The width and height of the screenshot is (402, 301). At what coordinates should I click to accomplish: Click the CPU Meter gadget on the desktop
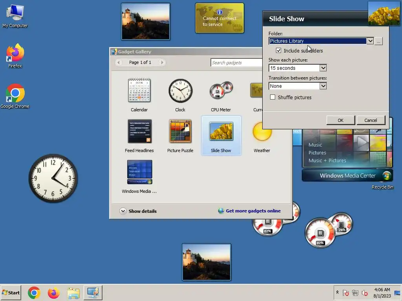click(x=328, y=230)
